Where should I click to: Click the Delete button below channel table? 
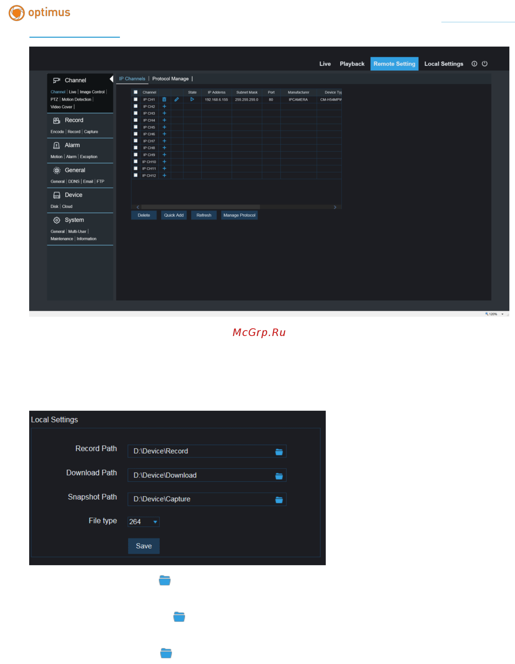(x=144, y=215)
